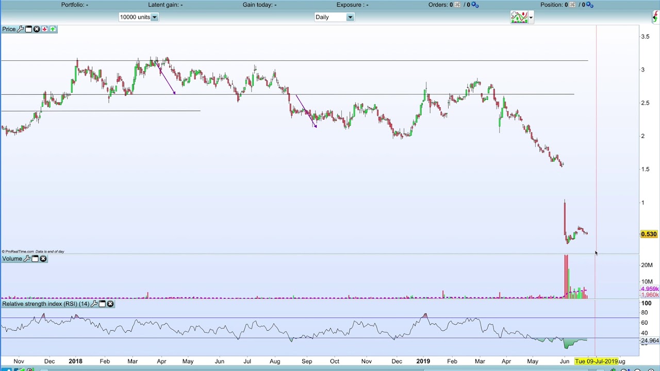Maximize the Volume panel
Image resolution: width=660 pixels, height=371 pixels.
coord(35,259)
